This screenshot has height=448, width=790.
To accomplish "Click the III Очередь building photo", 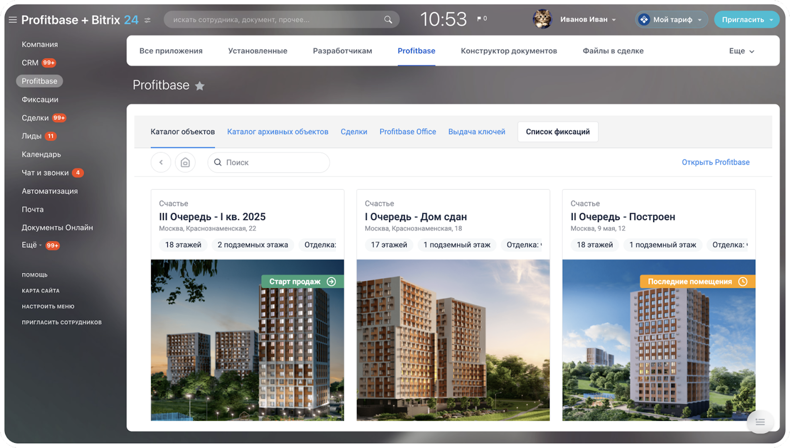I will tap(247, 340).
